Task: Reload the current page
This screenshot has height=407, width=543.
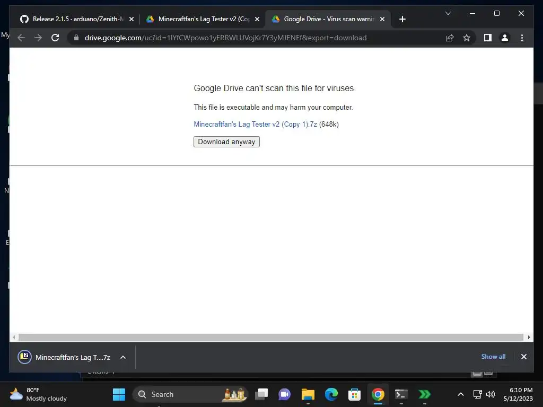Action: click(55, 38)
